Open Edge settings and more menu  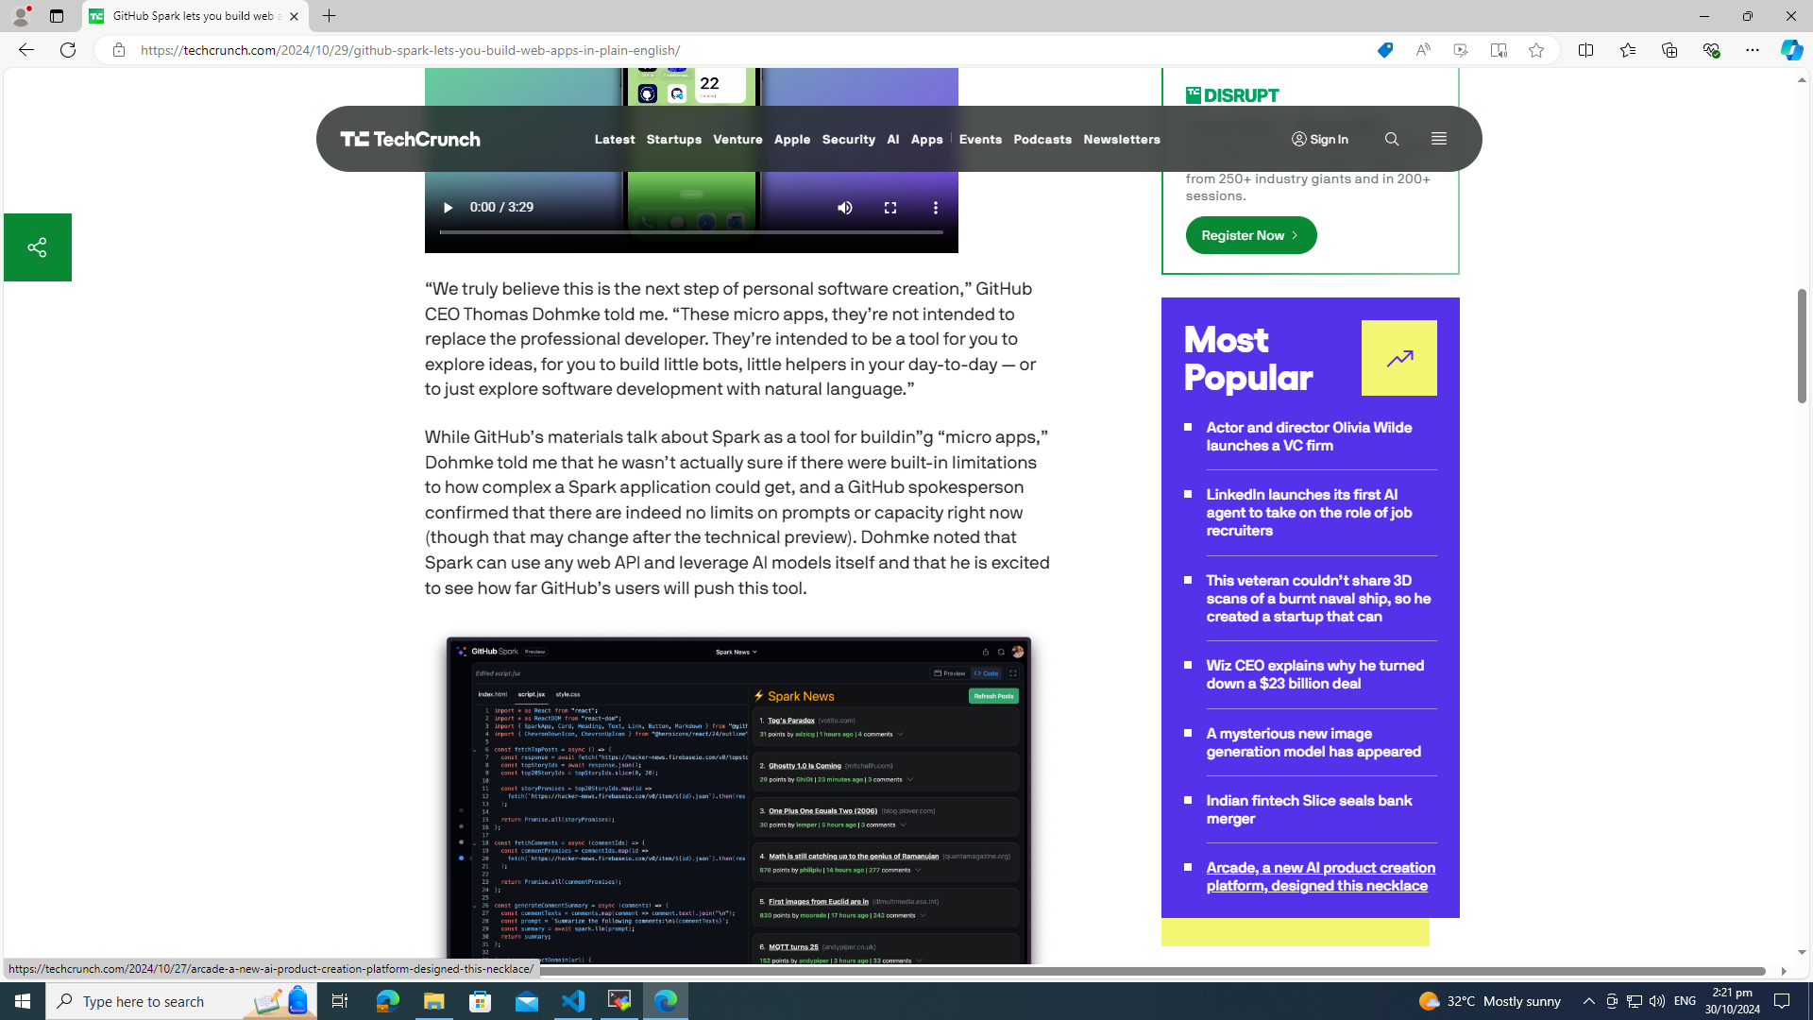1752,50
